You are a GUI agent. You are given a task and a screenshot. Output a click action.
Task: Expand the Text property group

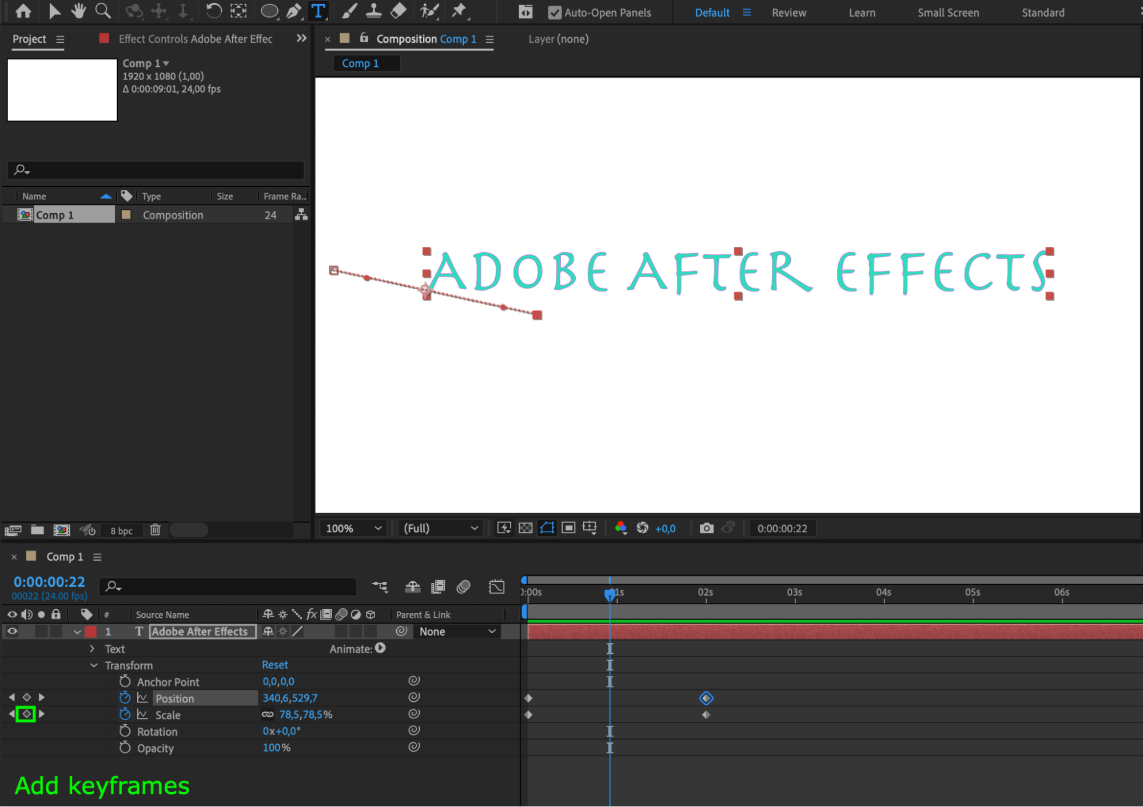click(x=92, y=649)
